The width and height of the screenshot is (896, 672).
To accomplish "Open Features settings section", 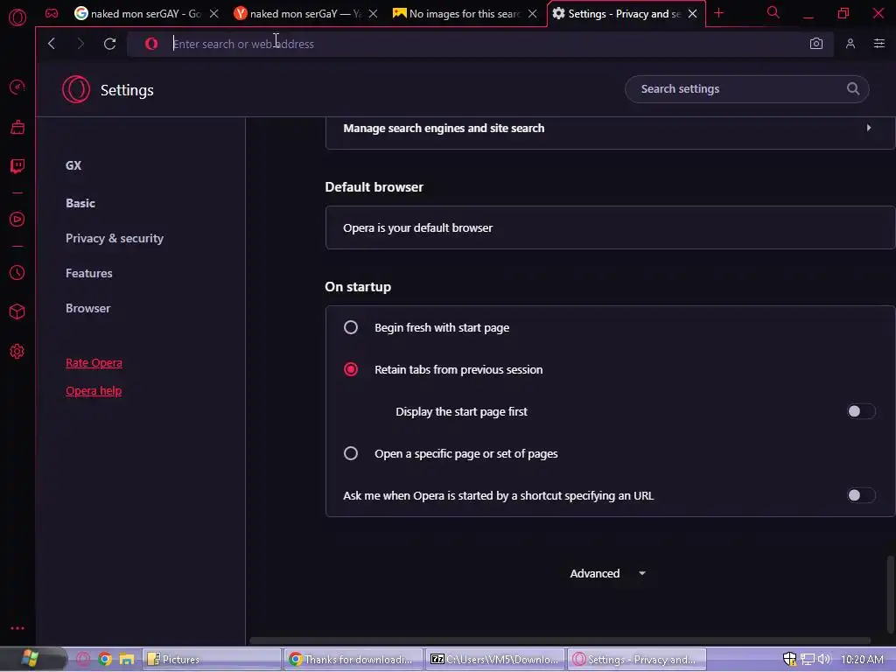I will [x=89, y=273].
